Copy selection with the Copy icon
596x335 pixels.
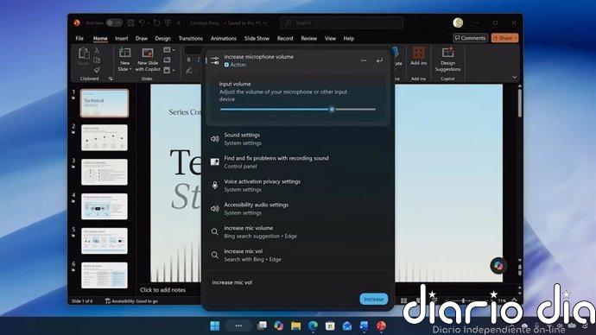(97, 60)
